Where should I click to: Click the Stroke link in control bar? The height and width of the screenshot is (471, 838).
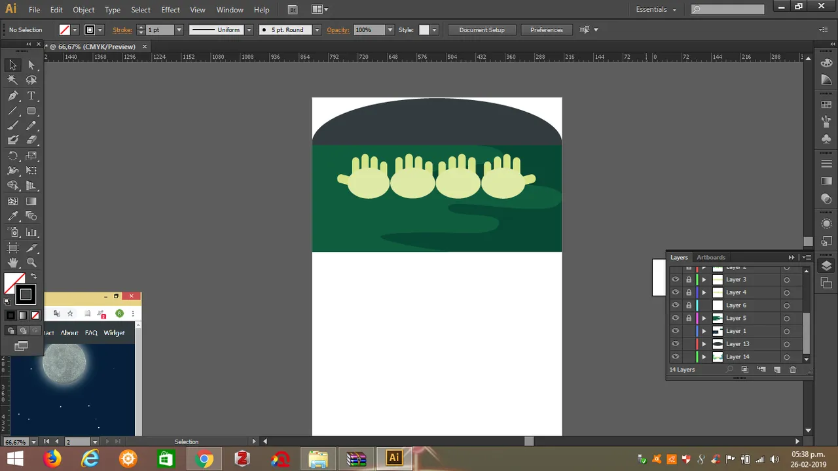click(x=122, y=30)
